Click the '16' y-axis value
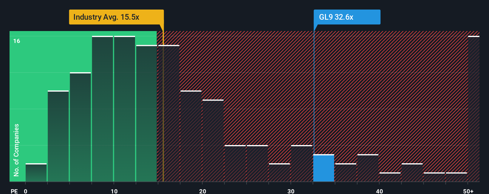Image resolution: width=489 pixels, height=194 pixels. [17, 41]
